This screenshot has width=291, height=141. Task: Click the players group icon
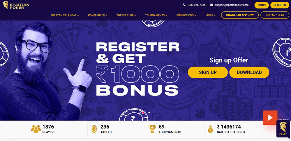point(36,129)
